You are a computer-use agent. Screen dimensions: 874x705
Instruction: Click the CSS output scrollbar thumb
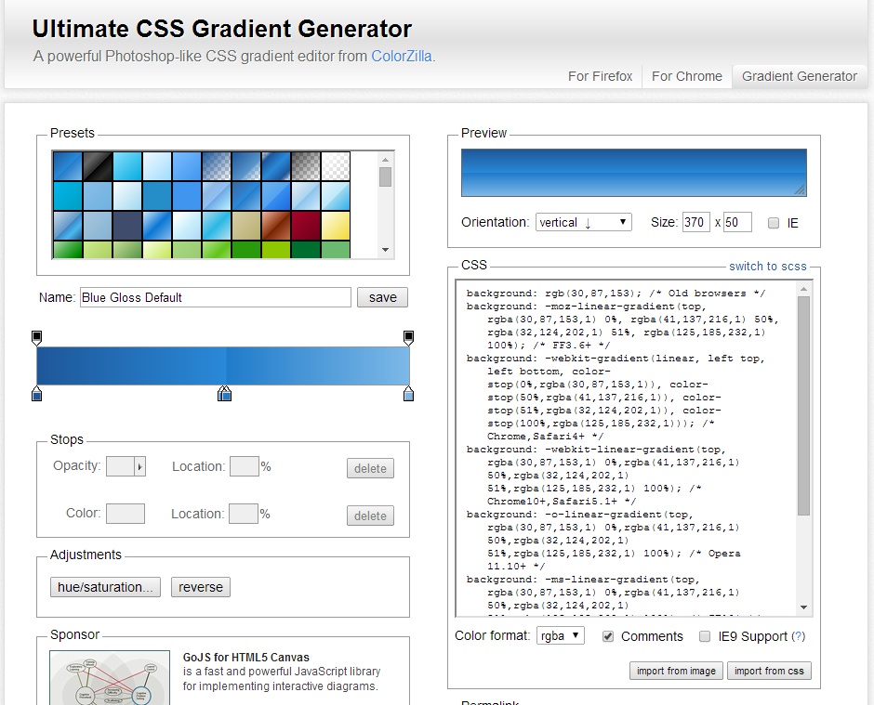pyautogui.click(x=803, y=406)
